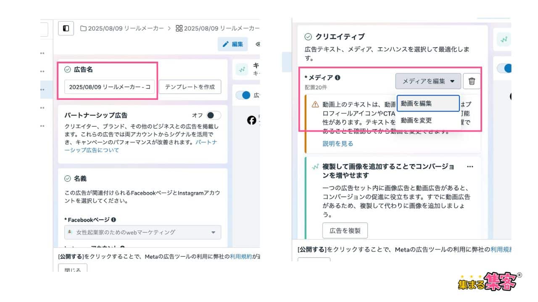The width and height of the screenshot is (538, 302).
Task: Click the info icon beside メディア label
Action: tap(338, 78)
